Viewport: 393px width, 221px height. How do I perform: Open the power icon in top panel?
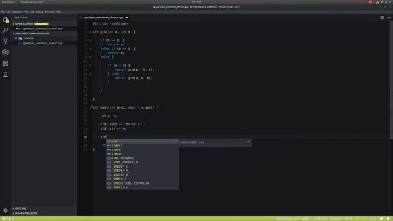click(386, 2)
